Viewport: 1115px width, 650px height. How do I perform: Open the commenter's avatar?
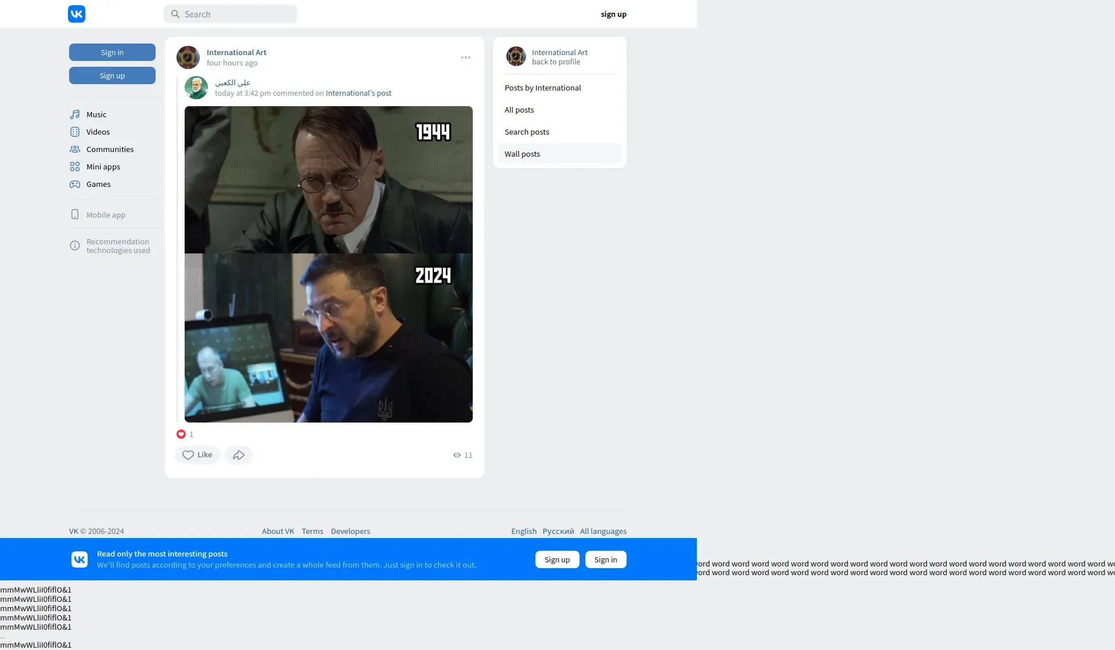coord(196,88)
